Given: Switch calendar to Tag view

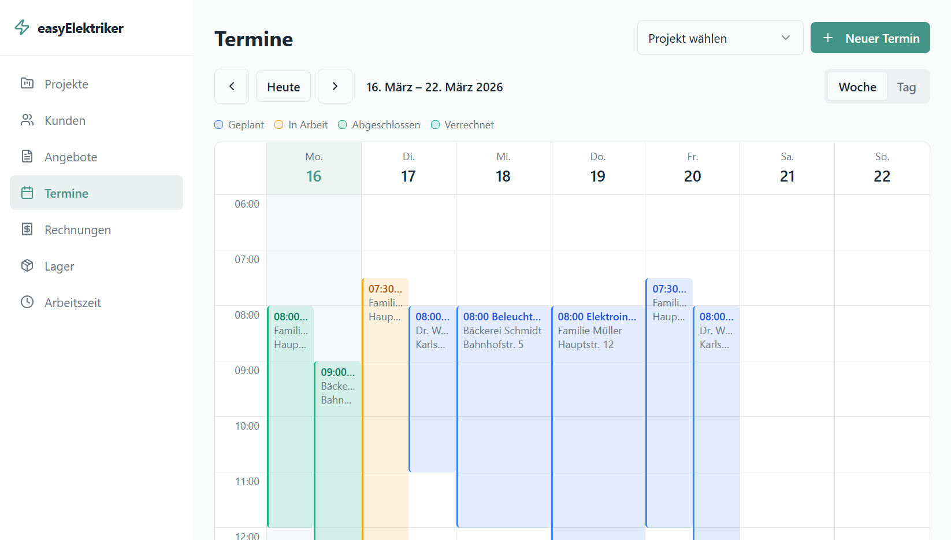Looking at the screenshot, I should (906, 87).
